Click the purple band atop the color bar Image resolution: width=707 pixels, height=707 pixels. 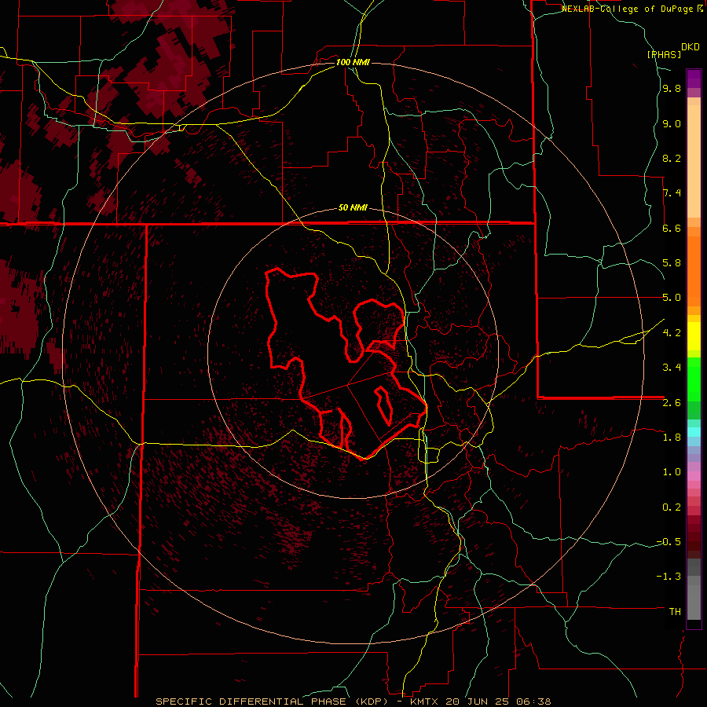[x=694, y=79]
